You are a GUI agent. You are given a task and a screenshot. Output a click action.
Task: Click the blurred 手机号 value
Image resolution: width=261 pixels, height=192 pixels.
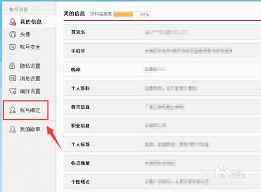tap(188, 51)
